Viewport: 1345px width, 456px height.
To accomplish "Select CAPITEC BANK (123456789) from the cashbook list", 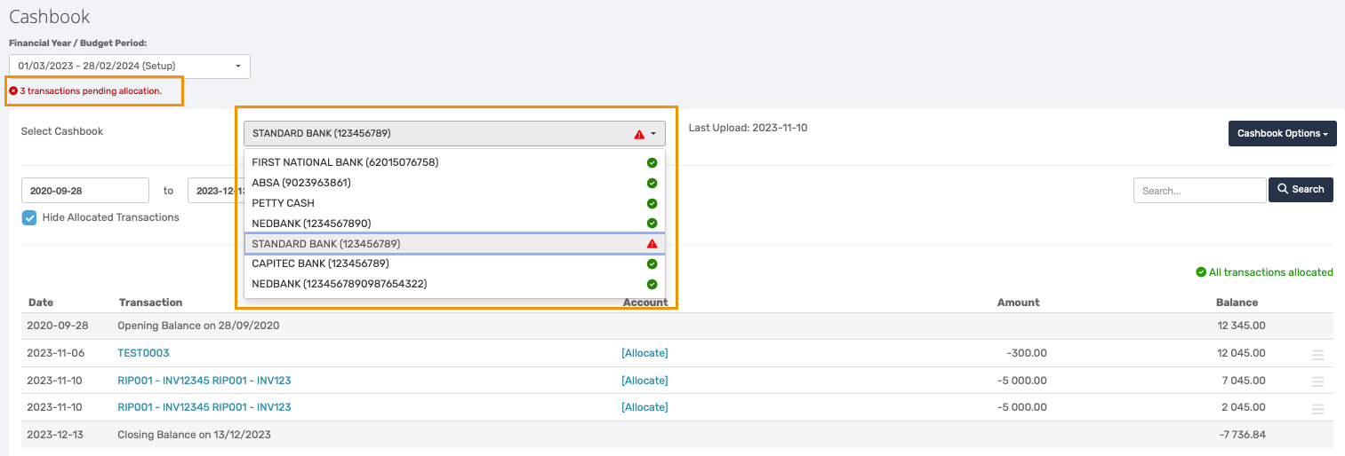I will coord(454,263).
